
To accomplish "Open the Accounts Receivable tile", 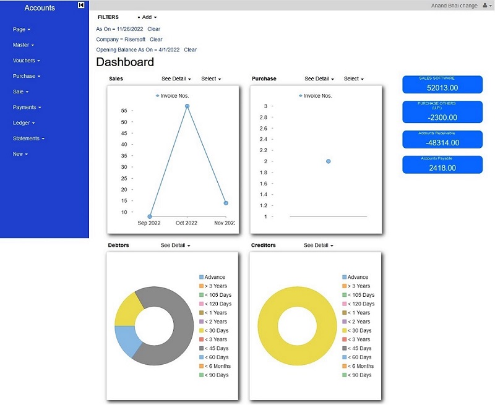I will pyautogui.click(x=442, y=139).
